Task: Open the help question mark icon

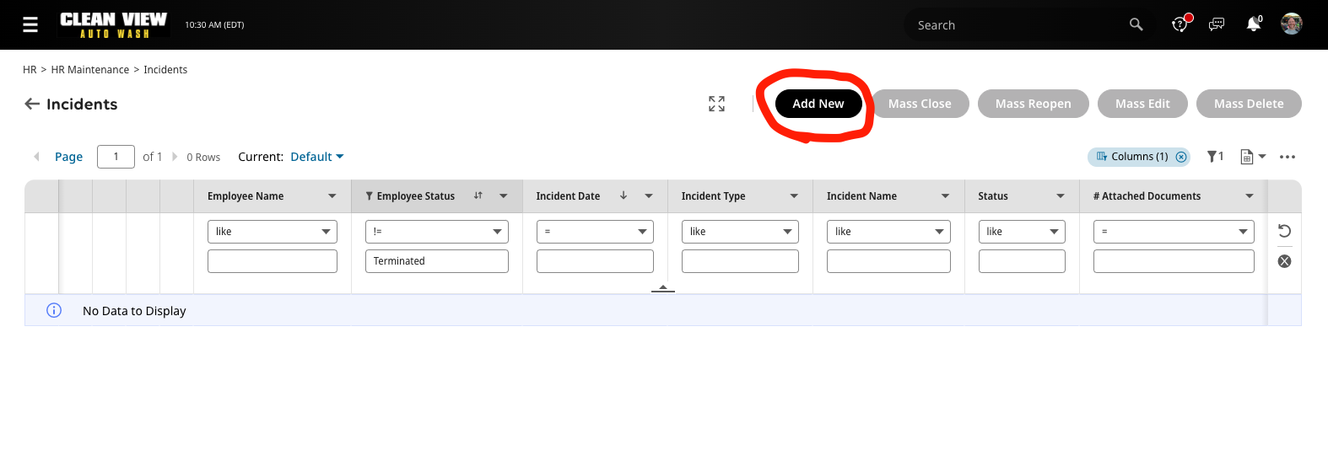Action: pos(1180,24)
